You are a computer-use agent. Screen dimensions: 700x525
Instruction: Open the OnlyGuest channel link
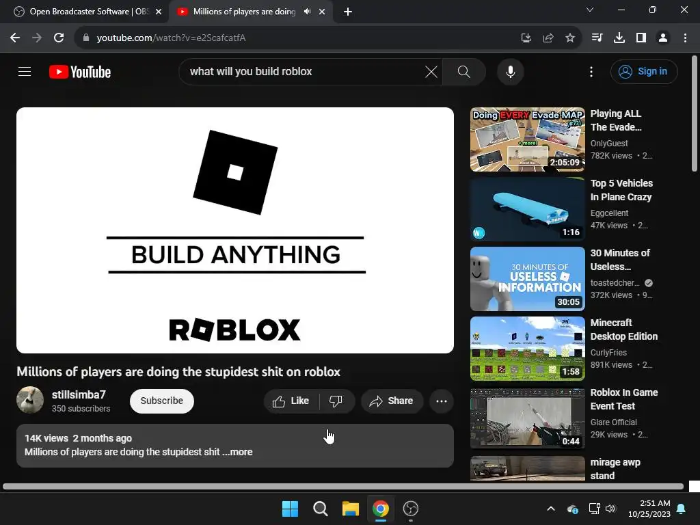[609, 144]
